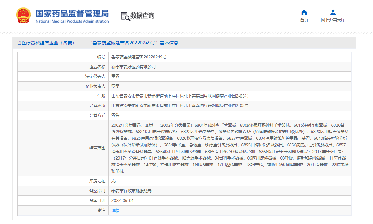The image size is (373, 224).
Task: Click the national emblem logo
Action: pos(23,16)
